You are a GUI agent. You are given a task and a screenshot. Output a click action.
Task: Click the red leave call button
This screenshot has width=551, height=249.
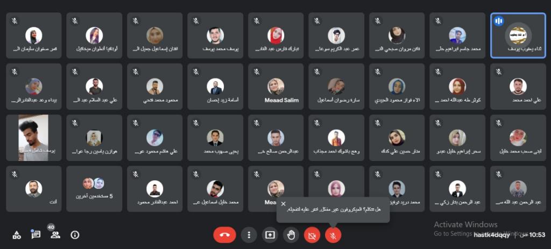click(x=224, y=235)
